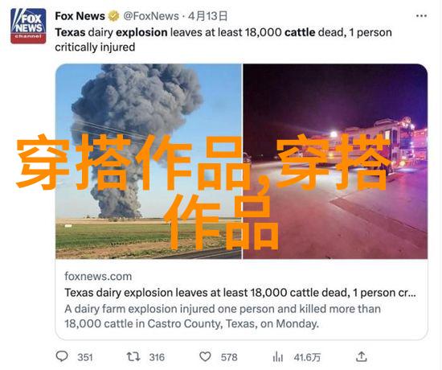This screenshot has height=370, width=442.
Task: Open the Fox News account name
Action: pyautogui.click(x=80, y=16)
